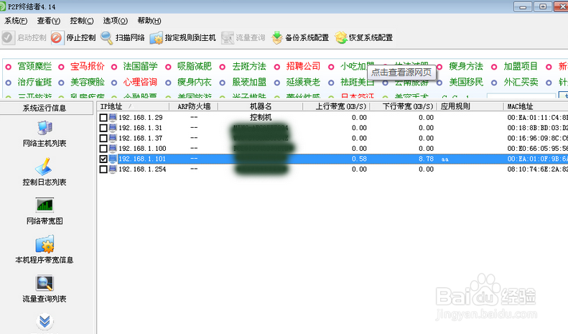This screenshot has height=334, width=568.
Task: Click the 系统运行信息 panel header
Action: tap(47, 108)
